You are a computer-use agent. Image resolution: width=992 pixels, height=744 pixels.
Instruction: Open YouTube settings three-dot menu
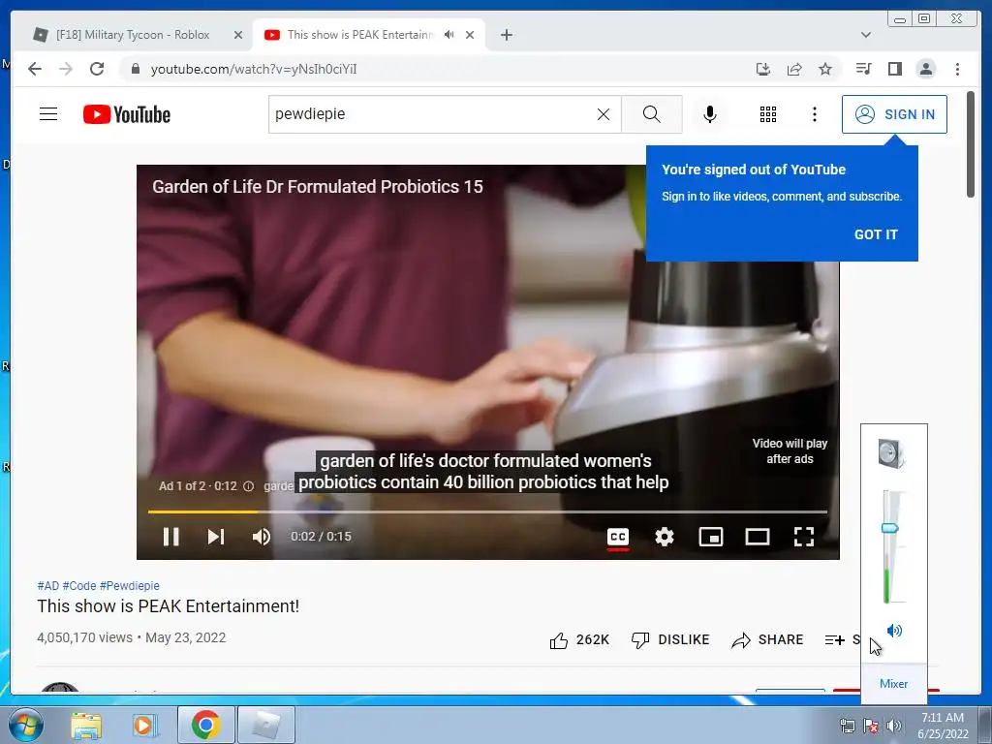pyautogui.click(x=815, y=114)
